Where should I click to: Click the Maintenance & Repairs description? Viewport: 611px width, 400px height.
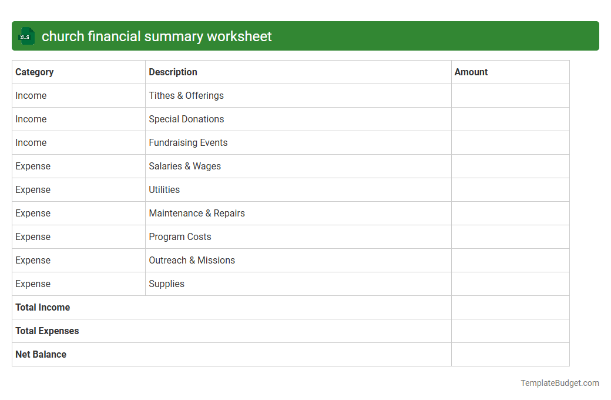coord(197,213)
